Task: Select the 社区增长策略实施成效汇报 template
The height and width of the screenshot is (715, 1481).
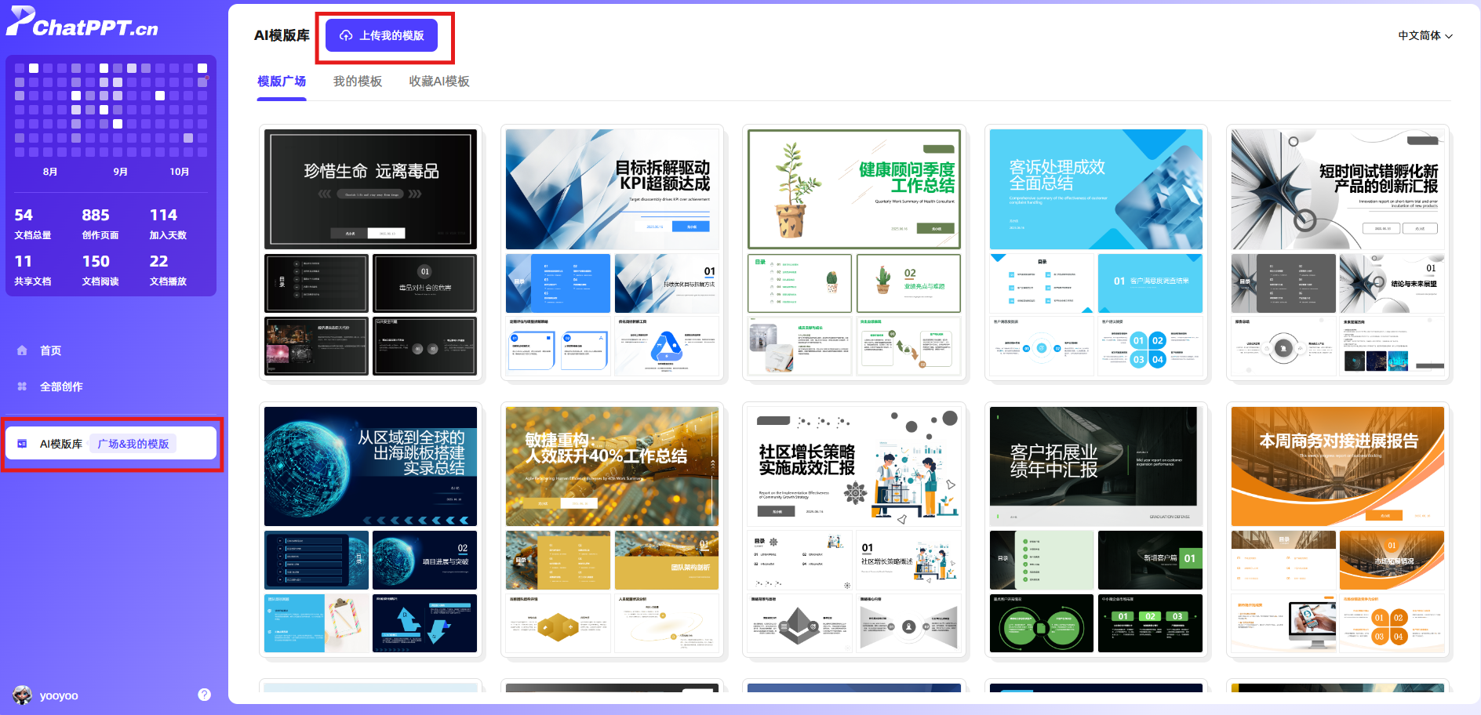Action: point(854,466)
